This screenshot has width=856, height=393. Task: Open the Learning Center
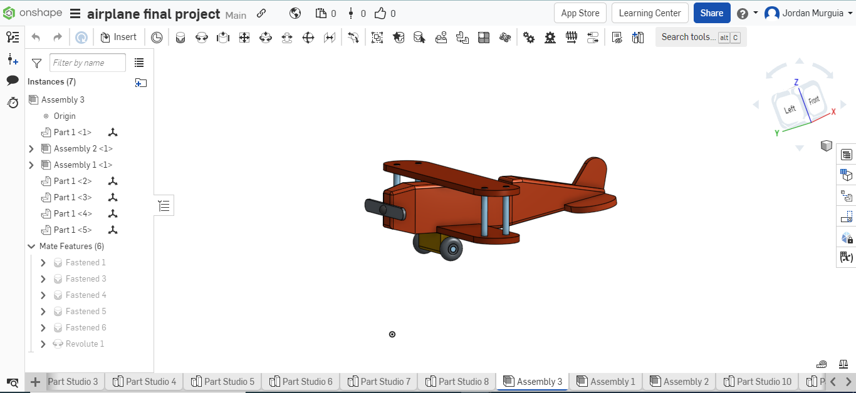pos(650,13)
